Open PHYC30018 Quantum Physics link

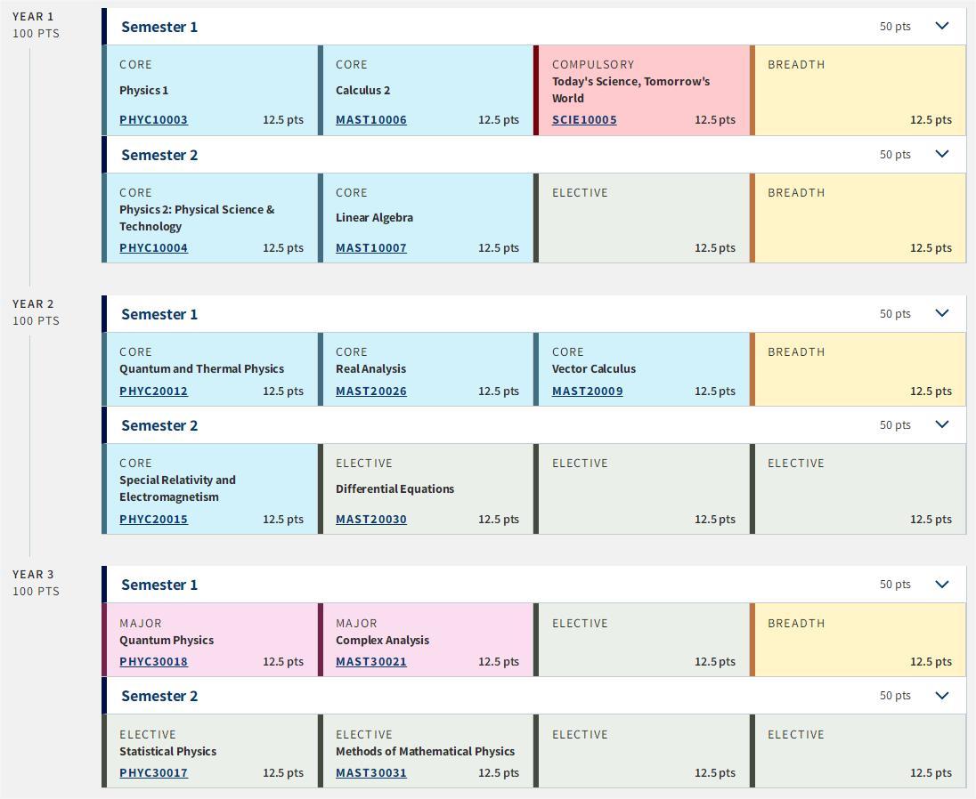pos(153,662)
